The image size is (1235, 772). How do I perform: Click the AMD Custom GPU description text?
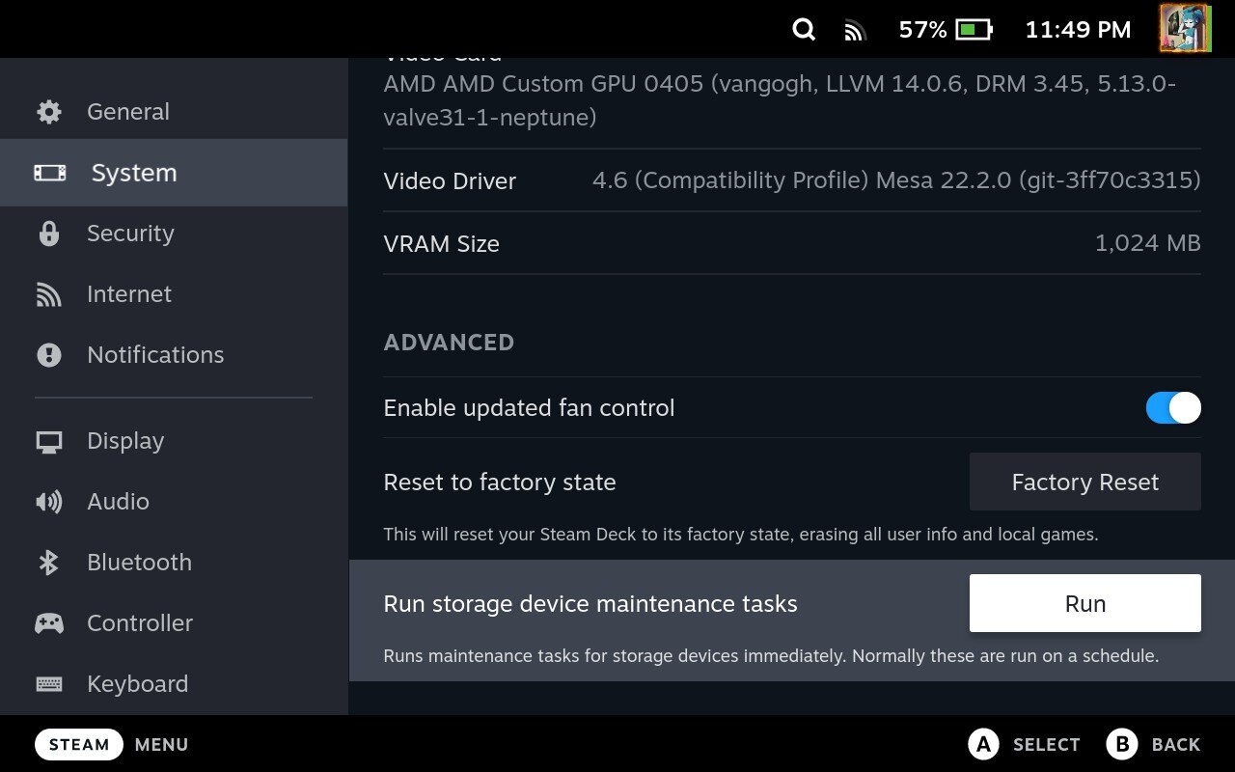(x=780, y=100)
